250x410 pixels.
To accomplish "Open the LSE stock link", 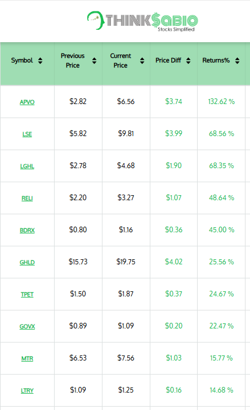I will coord(27,134).
